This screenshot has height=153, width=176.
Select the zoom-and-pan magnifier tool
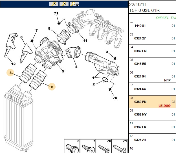click(74, 4)
